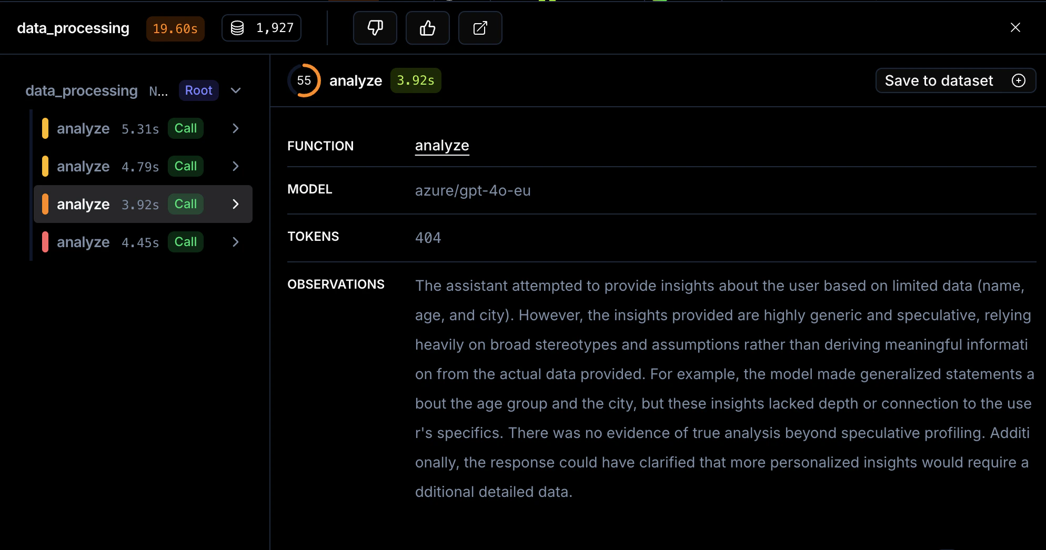Click the OBSERVATIONS field label

[336, 284]
